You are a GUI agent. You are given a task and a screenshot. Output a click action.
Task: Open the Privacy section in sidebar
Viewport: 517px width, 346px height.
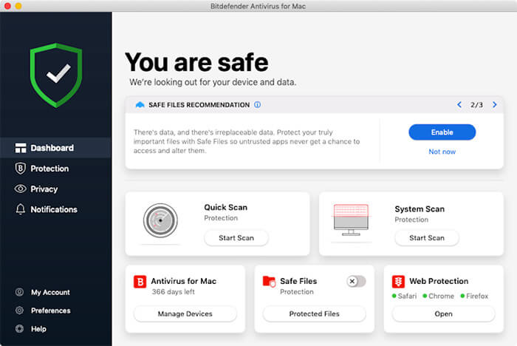pos(44,189)
